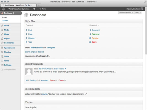The width and height of the screenshot is (147, 110).
Task: Expand the Screen Options dropdown
Action: point(126,13)
